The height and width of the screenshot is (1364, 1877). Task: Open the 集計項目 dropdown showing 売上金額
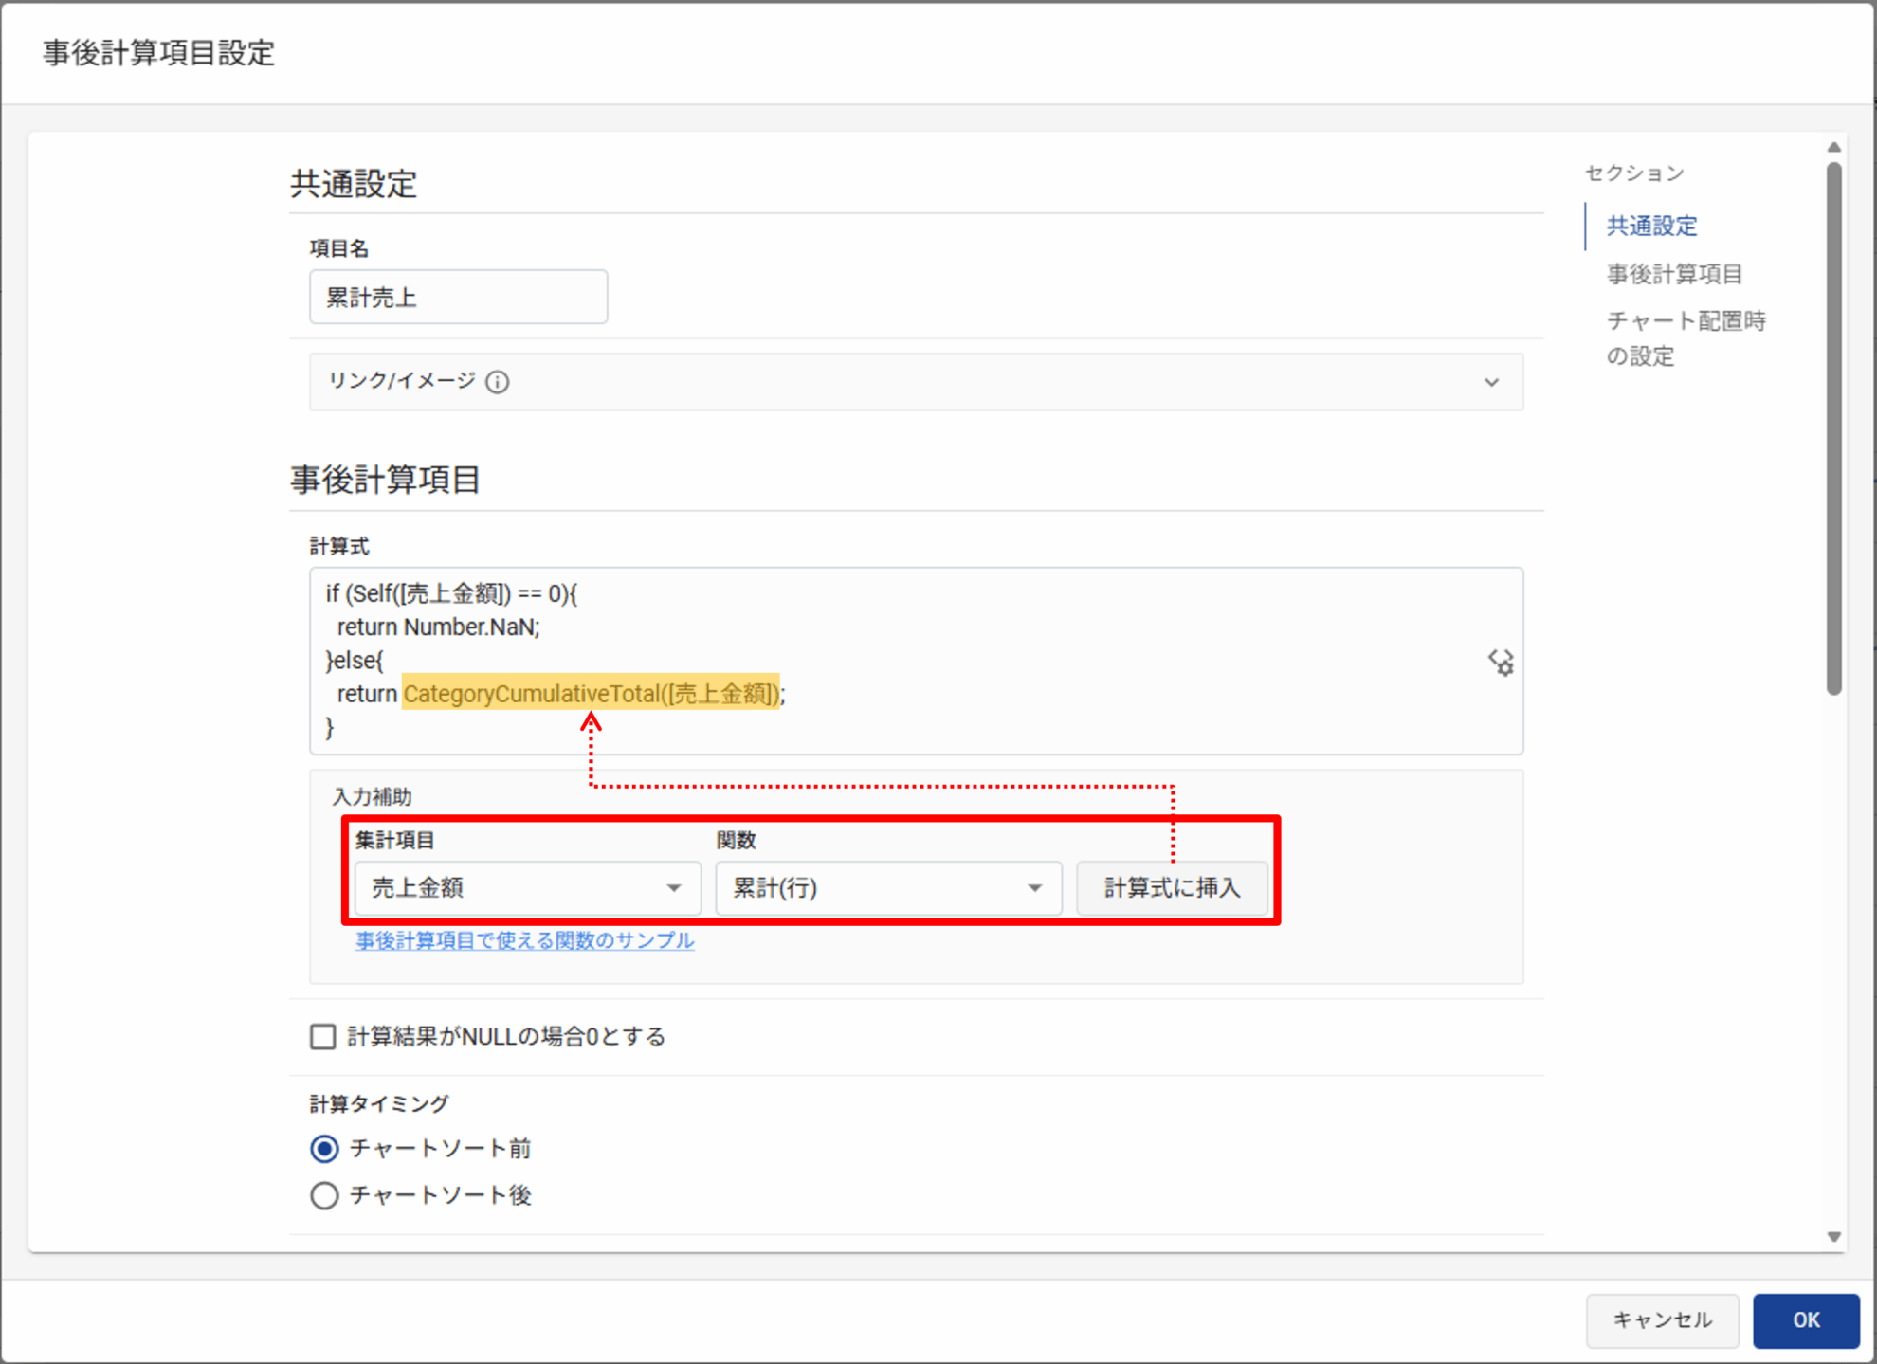(527, 888)
